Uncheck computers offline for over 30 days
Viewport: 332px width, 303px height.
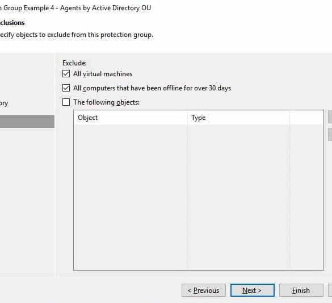point(66,88)
